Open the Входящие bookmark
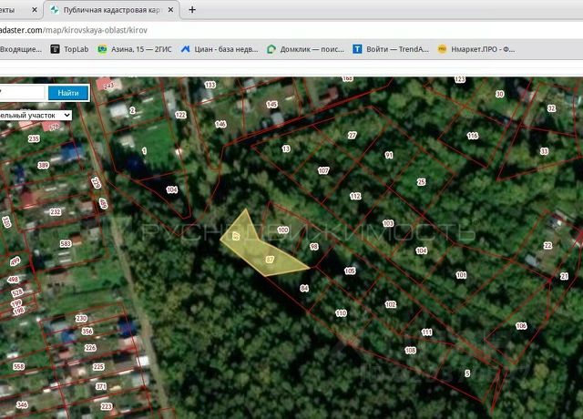Image resolution: width=583 pixels, height=419 pixels. point(21,49)
